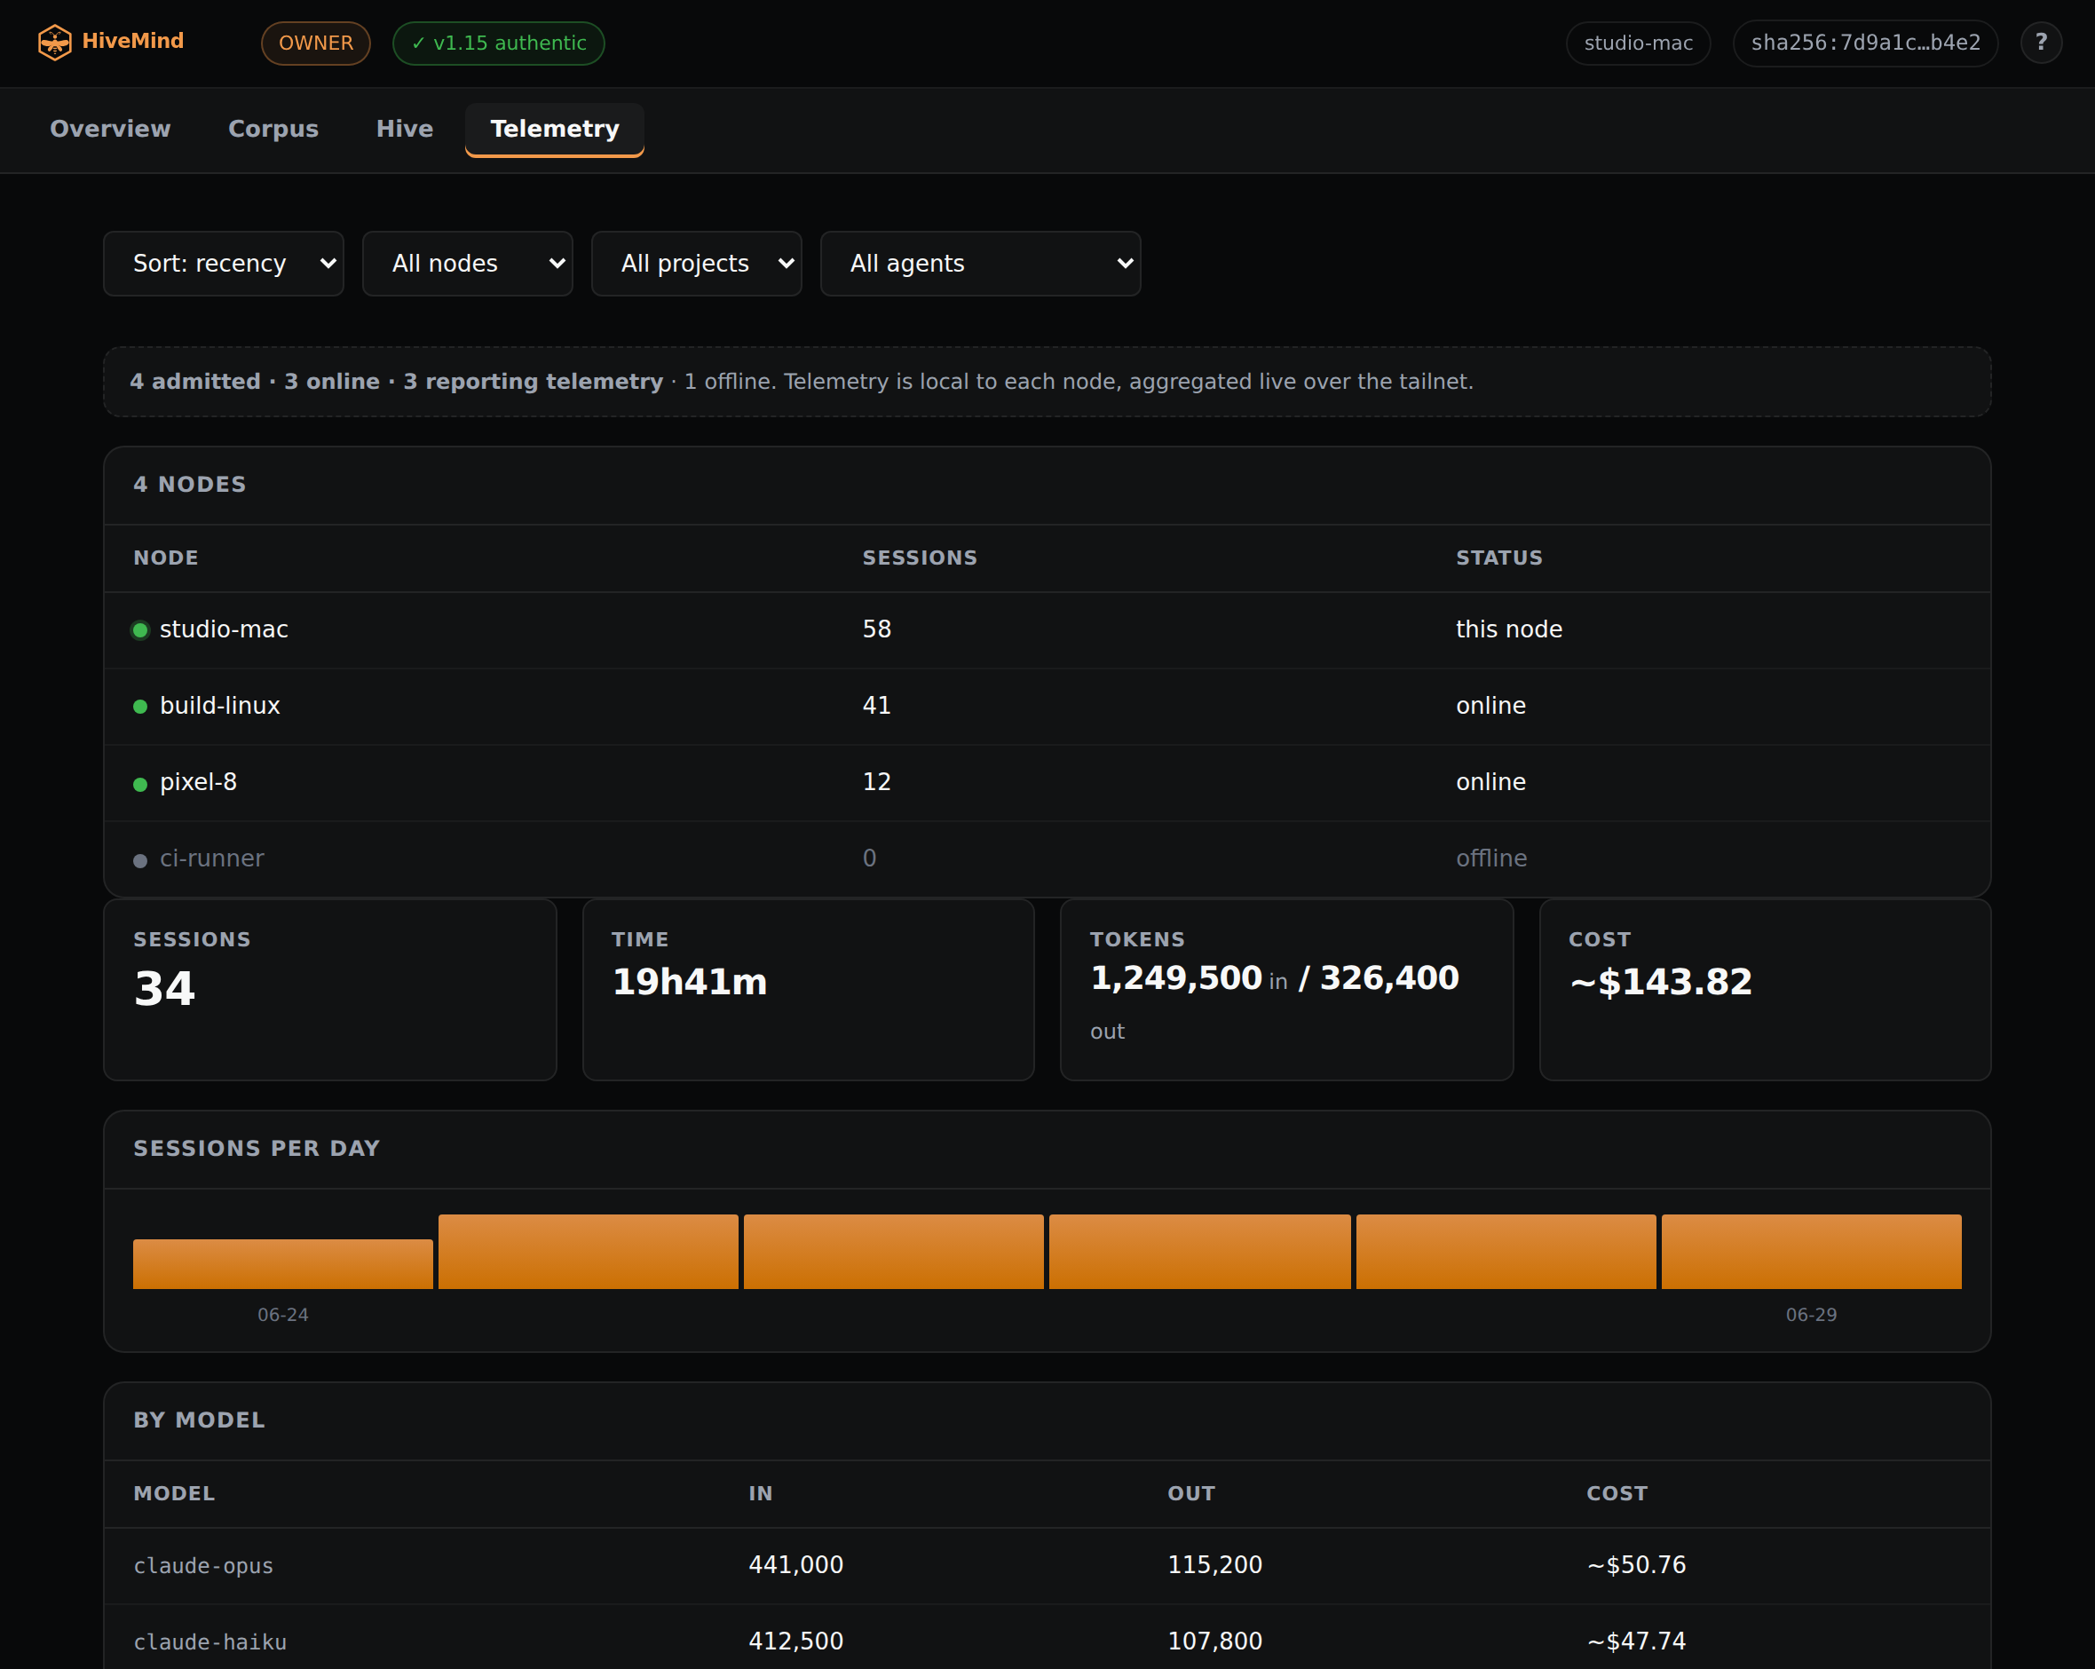This screenshot has width=2095, height=1669.
Task: Switch to the Corpus tab
Action: pyautogui.click(x=273, y=129)
